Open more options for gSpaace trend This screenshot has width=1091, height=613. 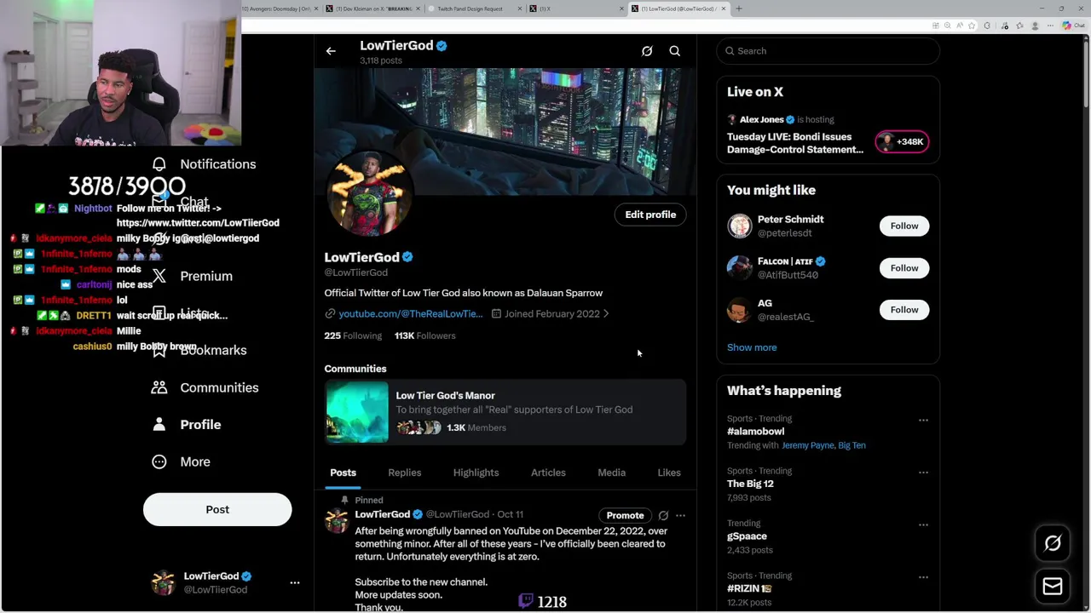923,524
